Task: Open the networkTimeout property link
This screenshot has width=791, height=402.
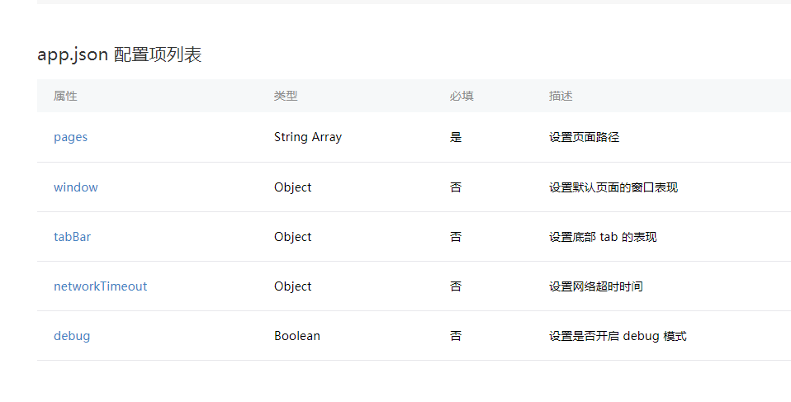Action: click(101, 286)
